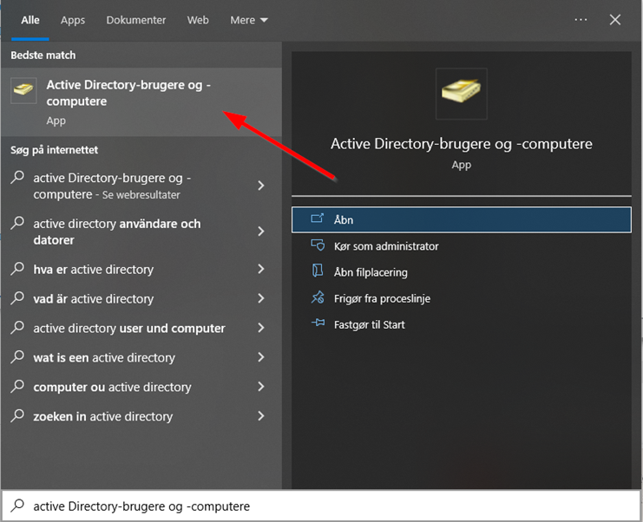Click Åbn to open the app
Image resolution: width=643 pixels, height=522 pixels.
coord(462,220)
